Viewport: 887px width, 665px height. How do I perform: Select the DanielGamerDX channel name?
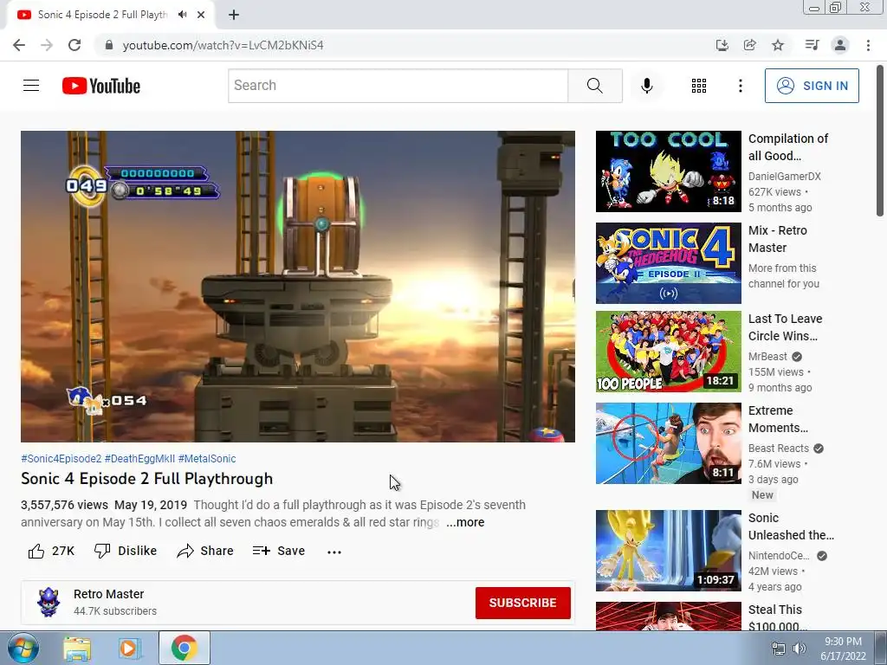click(784, 177)
